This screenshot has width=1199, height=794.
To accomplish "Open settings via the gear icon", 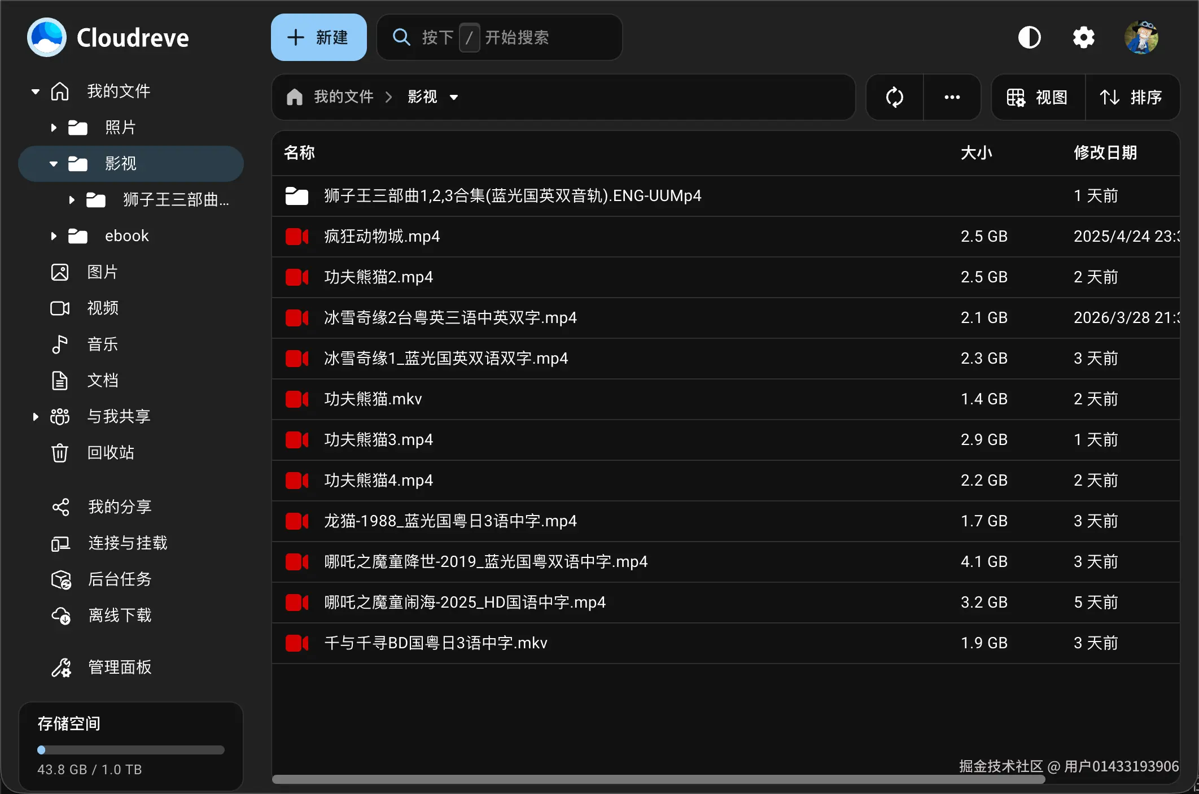I will click(x=1083, y=37).
